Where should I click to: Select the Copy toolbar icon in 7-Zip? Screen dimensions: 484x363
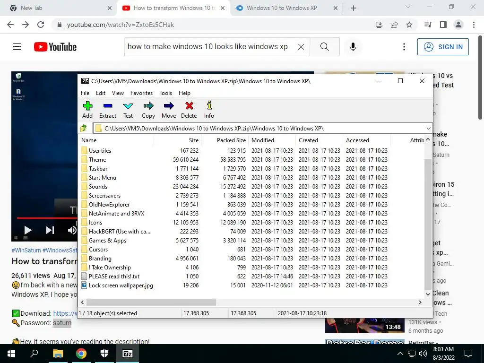148,110
